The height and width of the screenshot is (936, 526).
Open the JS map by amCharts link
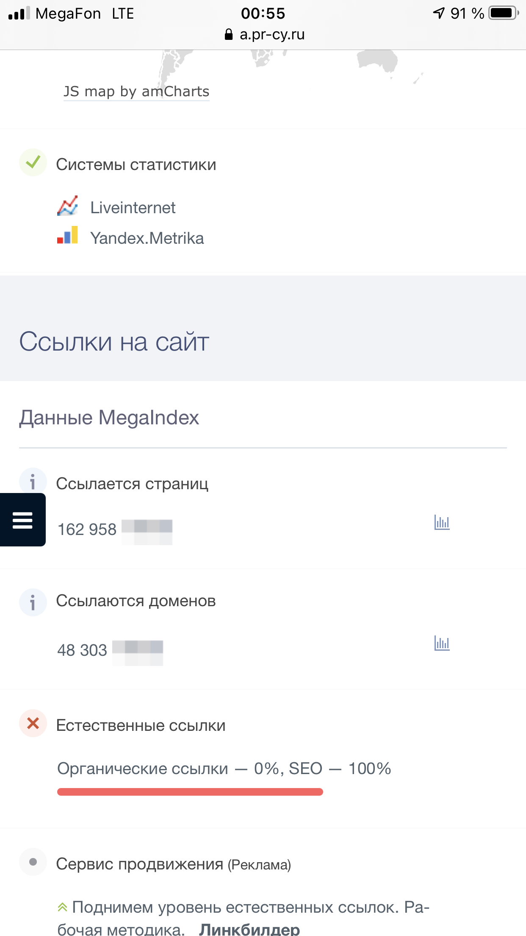136,92
